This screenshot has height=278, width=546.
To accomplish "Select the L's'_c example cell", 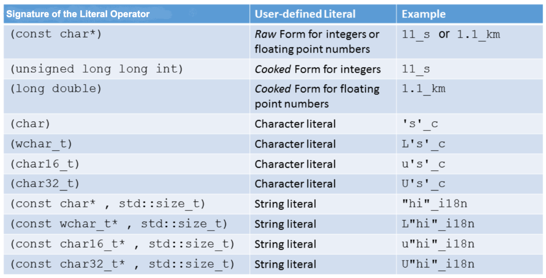I will point(423,144).
